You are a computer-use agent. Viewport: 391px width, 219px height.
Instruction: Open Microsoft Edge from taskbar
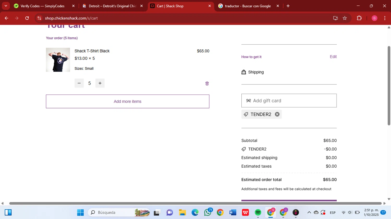pyautogui.click(x=195, y=213)
